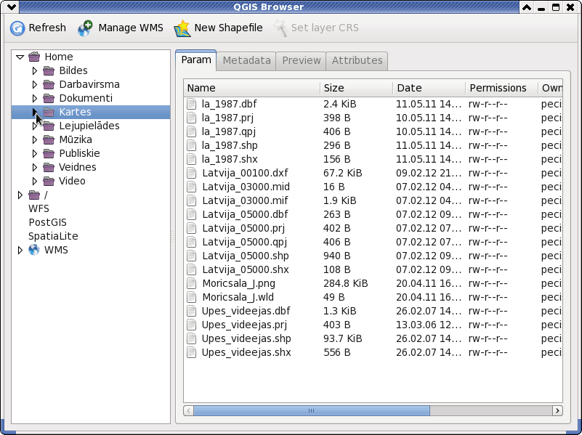Select the SpatiaLite tree entry
The height and width of the screenshot is (435, 582).
[54, 236]
